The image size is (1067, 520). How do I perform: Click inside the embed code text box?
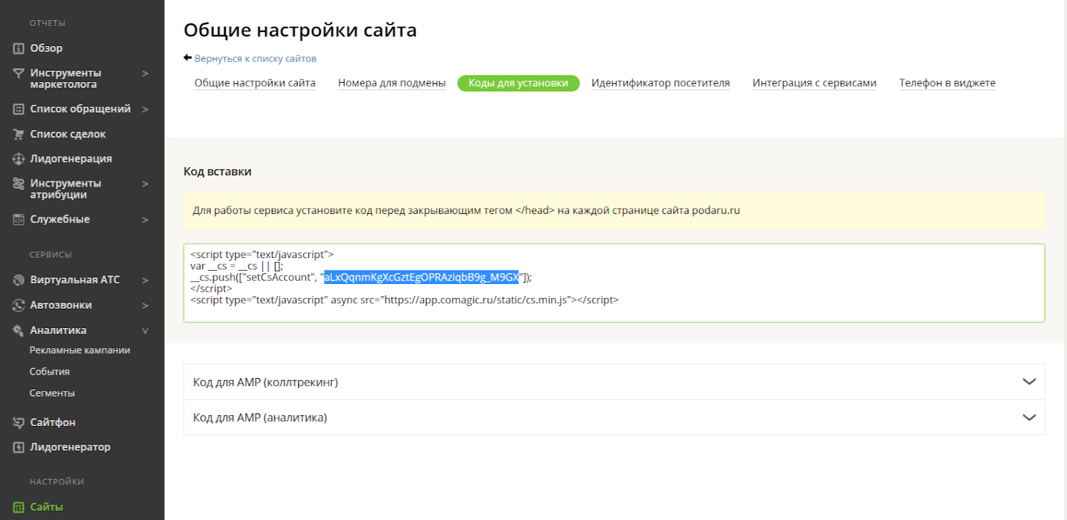pos(614,283)
